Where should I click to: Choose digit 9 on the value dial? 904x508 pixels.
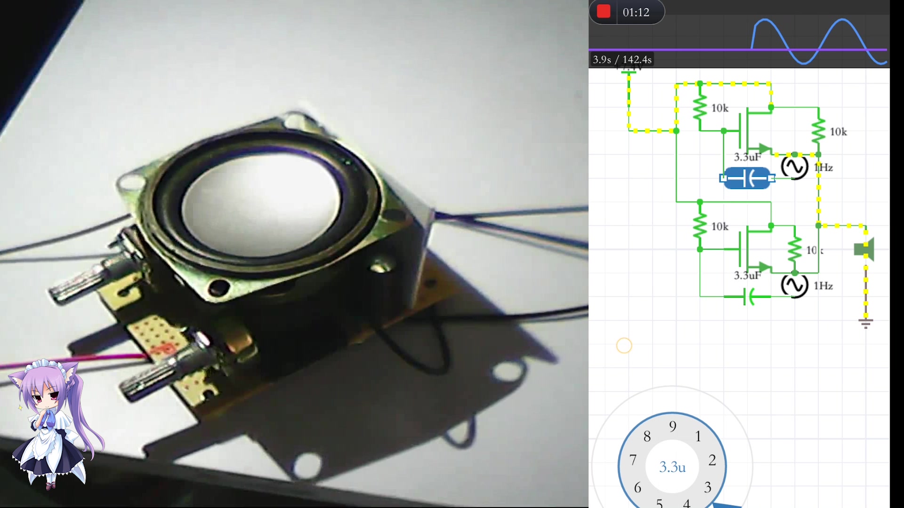coord(673,426)
